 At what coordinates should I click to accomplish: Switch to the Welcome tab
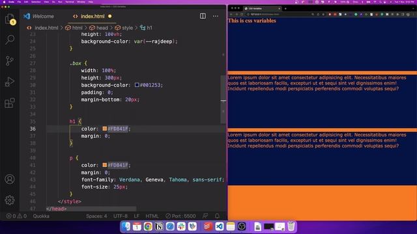tap(39, 16)
